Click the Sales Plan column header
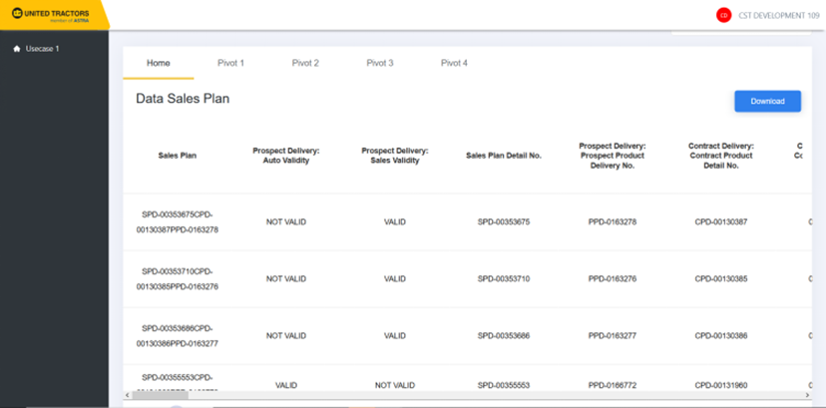 [178, 156]
